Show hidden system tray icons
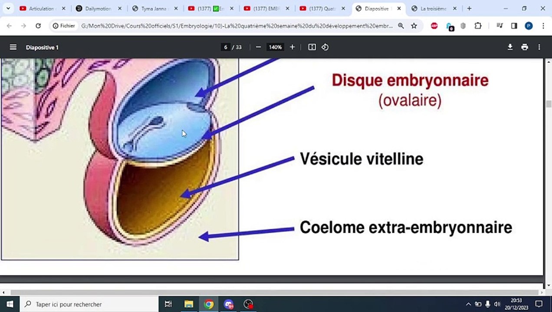Viewport: 552px width, 312px height. pos(468,304)
